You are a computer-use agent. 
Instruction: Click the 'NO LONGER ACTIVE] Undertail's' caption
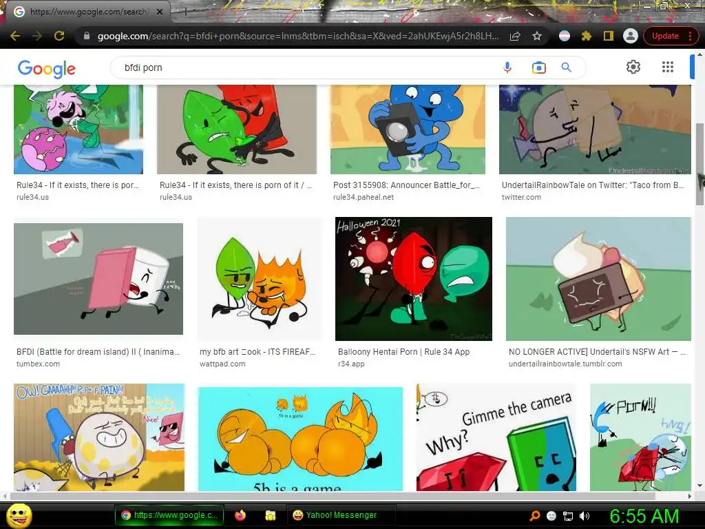tap(598, 352)
